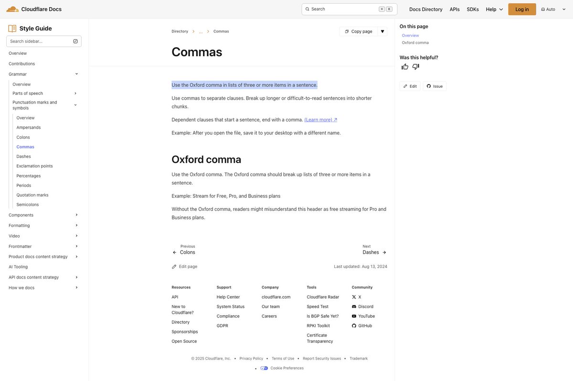Jump to Overview in On this page
573x381 pixels.
pos(410,35)
